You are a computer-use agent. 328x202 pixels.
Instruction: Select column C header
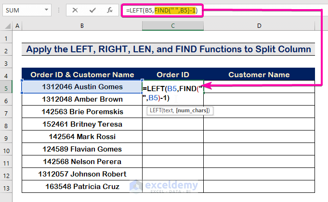coord(173,25)
